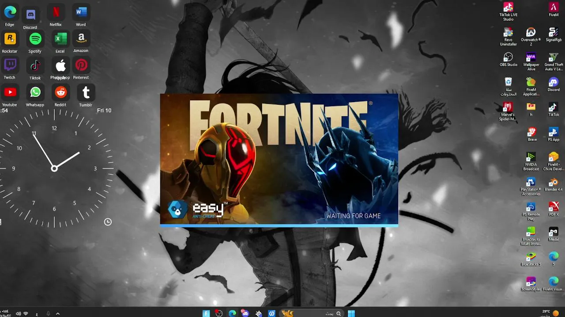Click the analog clock widget center hub
Image resolution: width=565 pixels, height=317 pixels.
click(54, 169)
